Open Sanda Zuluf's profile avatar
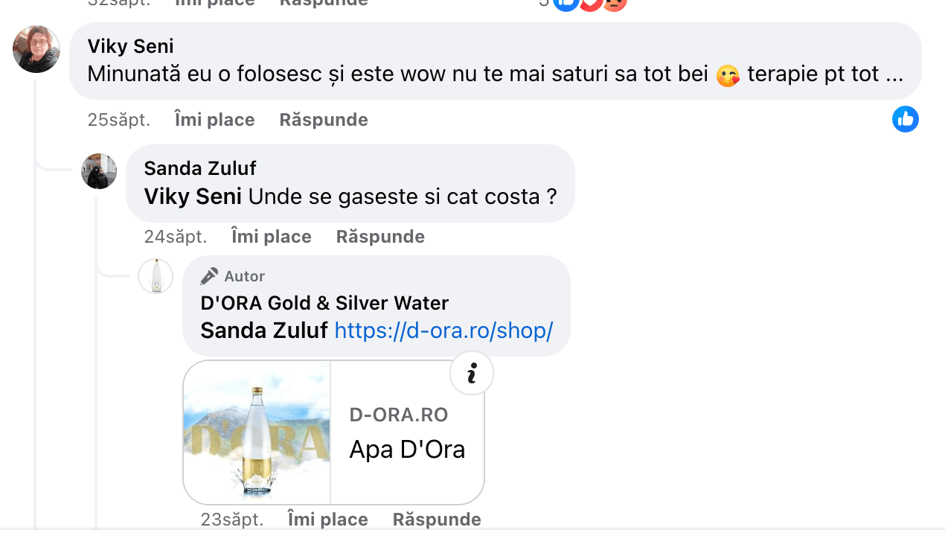945x533 pixels. pyautogui.click(x=99, y=171)
